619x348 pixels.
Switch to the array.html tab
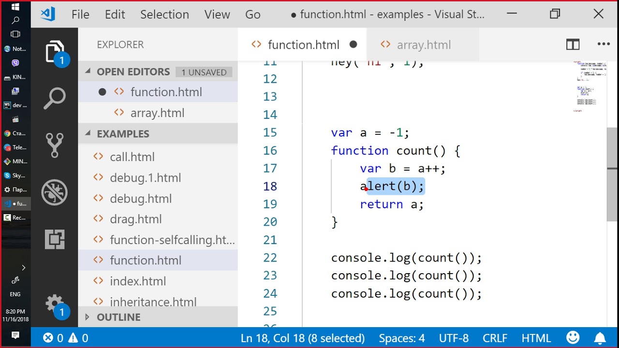point(424,45)
